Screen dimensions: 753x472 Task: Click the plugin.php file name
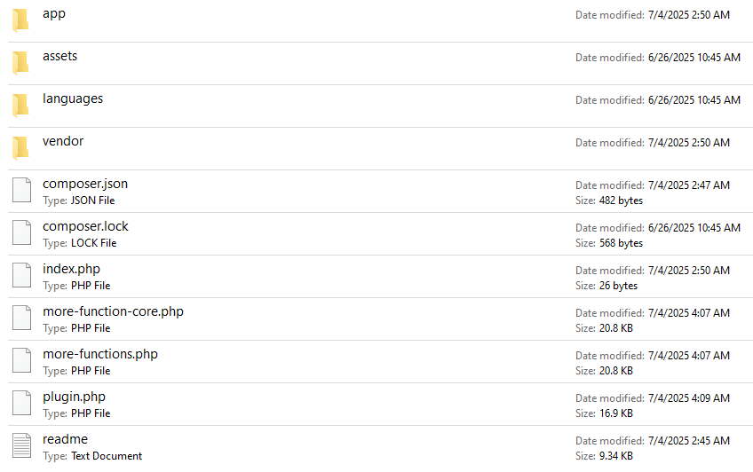coord(74,397)
